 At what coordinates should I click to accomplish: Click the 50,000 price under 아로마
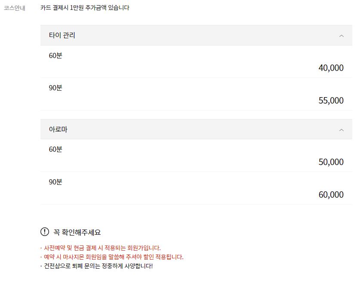click(x=332, y=162)
